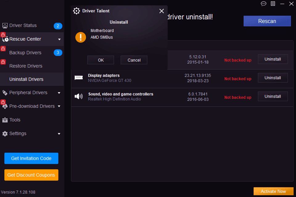Click the badge showing 2 on Driver Status
Screen dimensions: 296x197
point(58,26)
